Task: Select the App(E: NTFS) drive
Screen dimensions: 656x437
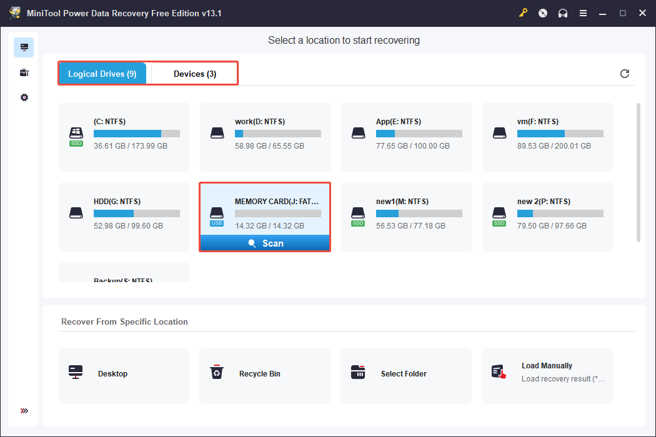Action: (407, 137)
